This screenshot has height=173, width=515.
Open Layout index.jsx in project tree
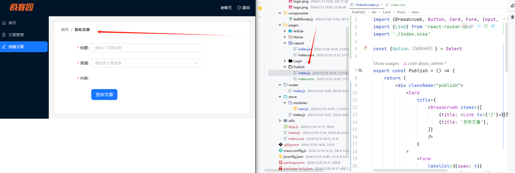coord(305,49)
